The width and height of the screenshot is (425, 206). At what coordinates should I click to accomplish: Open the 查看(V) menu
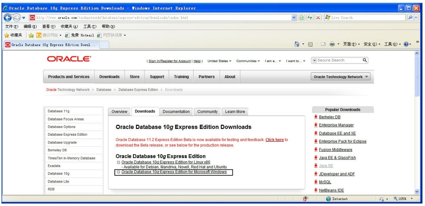coord(48,26)
